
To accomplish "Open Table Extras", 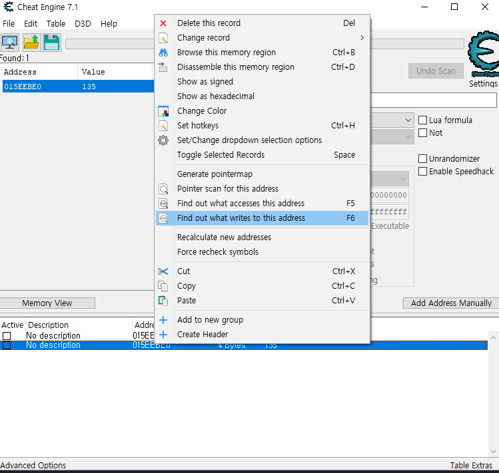I will click(x=471, y=466).
